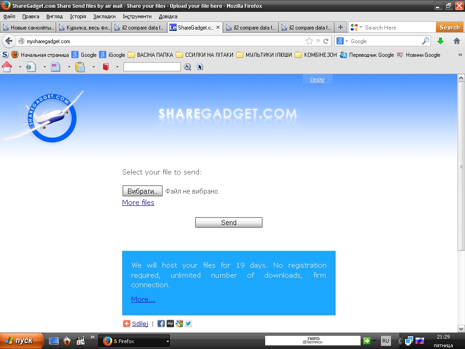Open a new tab with the plus button
Viewport: 465px width, 349px height.
tap(341, 27)
